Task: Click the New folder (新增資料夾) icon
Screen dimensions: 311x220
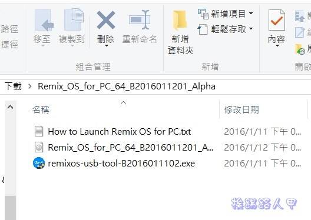Action: [180, 21]
